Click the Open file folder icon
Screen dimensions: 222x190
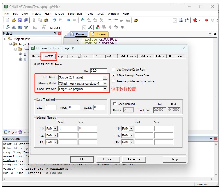pos(14,20)
